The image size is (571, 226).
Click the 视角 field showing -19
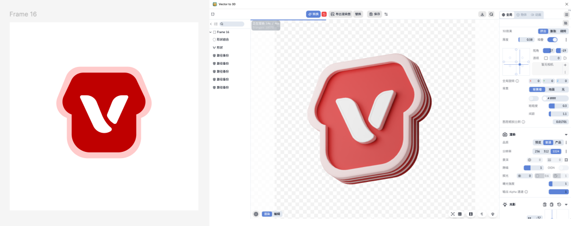point(562,50)
